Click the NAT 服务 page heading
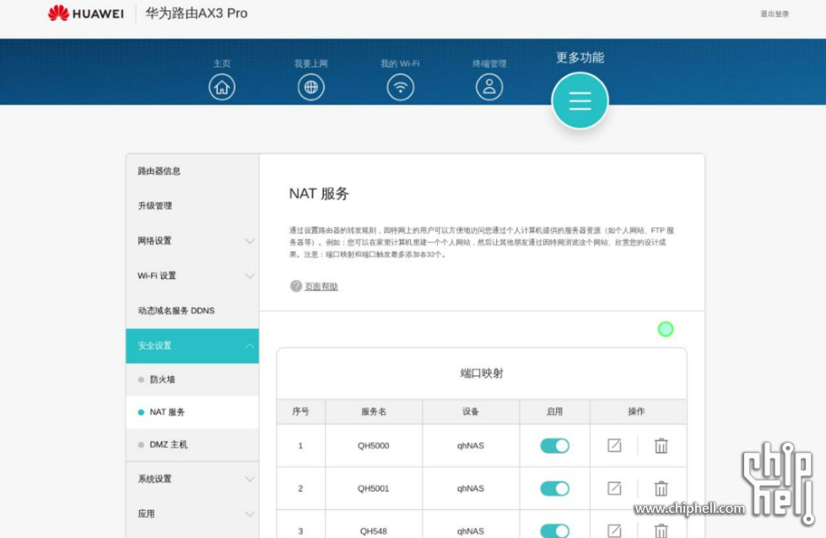 coord(319,194)
